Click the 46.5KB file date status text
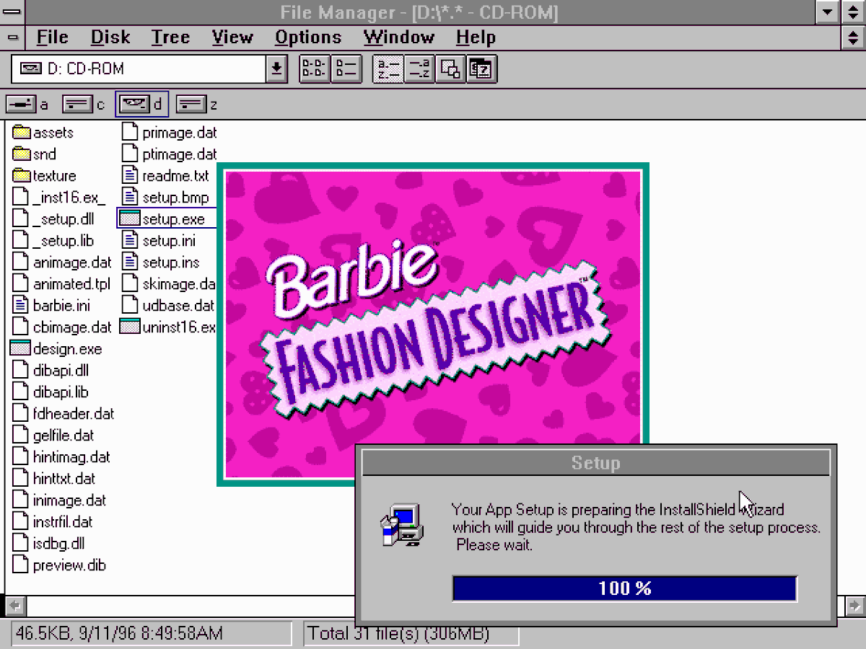This screenshot has height=649, width=866. (x=119, y=634)
